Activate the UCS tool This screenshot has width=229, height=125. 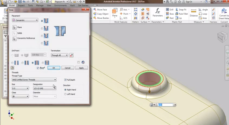(123, 18)
